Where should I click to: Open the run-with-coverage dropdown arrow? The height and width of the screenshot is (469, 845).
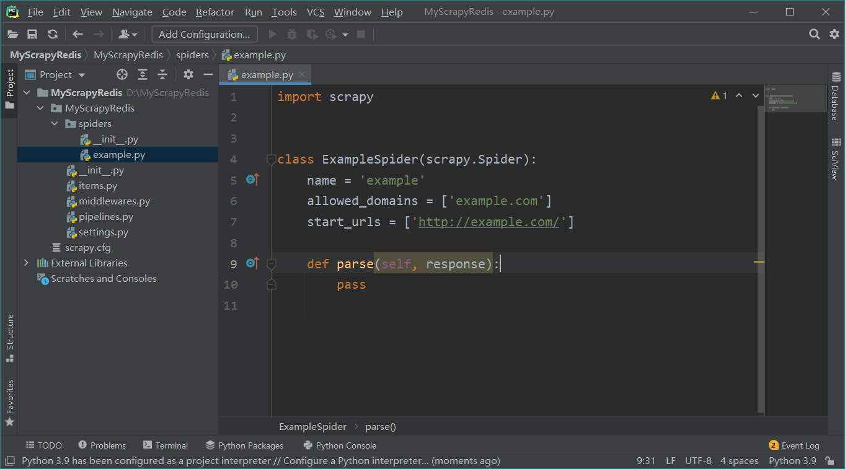(x=345, y=35)
